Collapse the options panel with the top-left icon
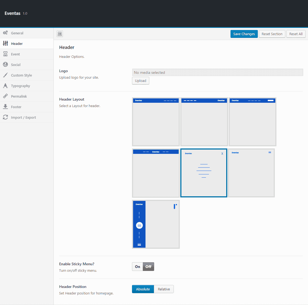 click(x=60, y=34)
